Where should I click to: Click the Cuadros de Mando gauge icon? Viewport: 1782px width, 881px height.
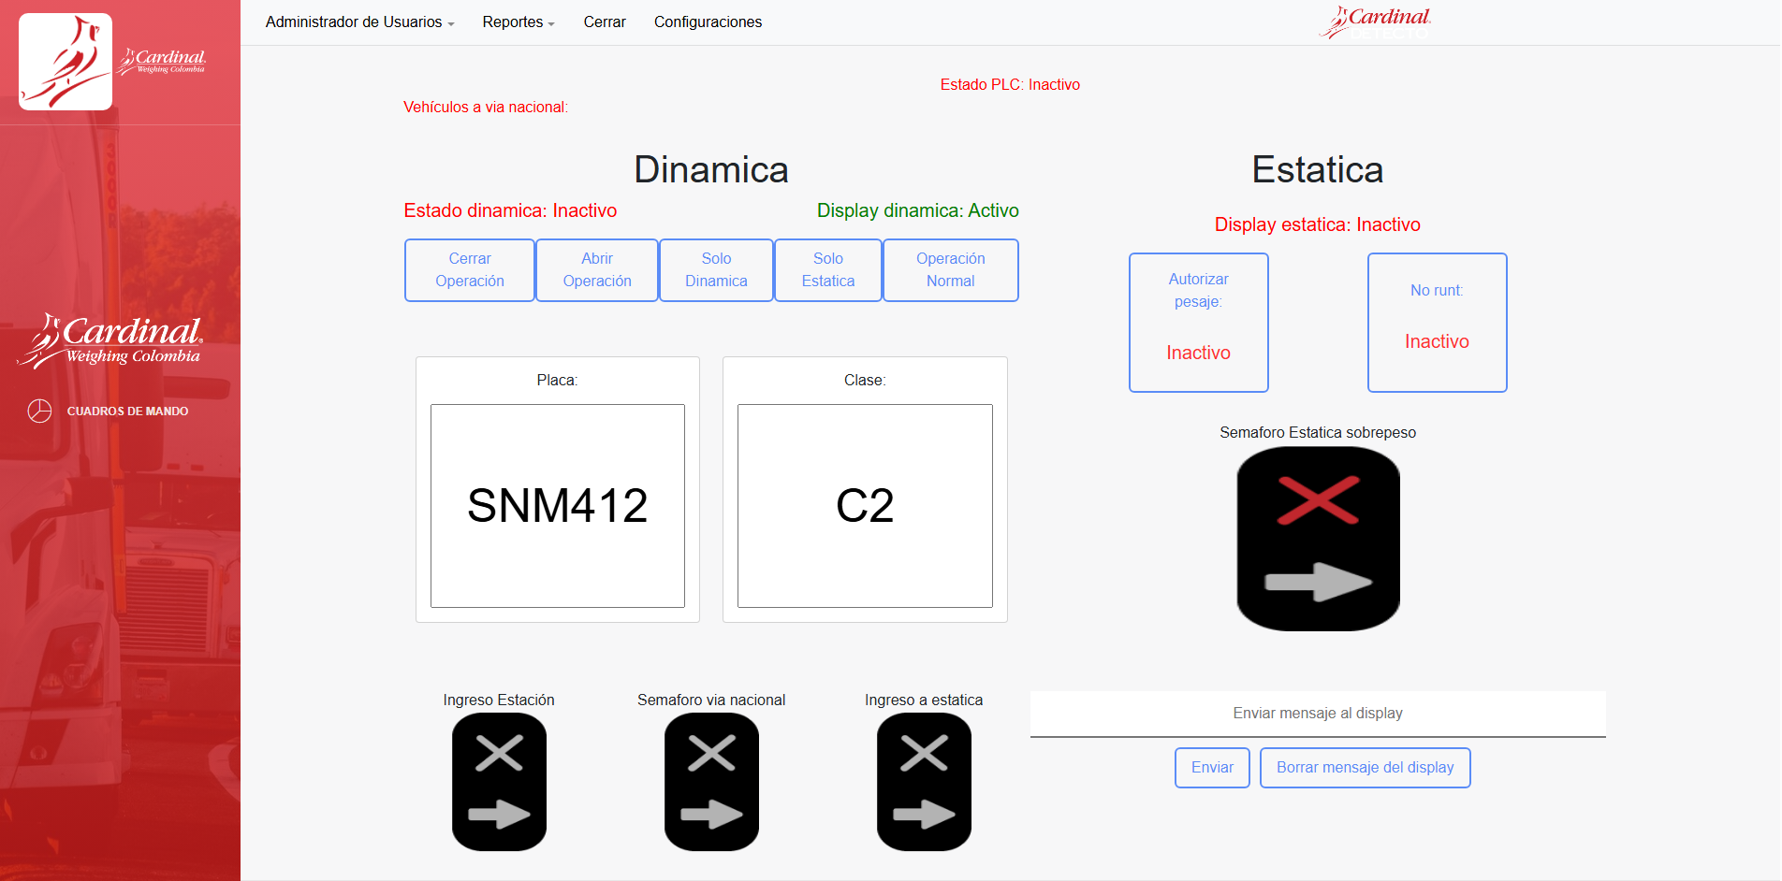coord(39,411)
